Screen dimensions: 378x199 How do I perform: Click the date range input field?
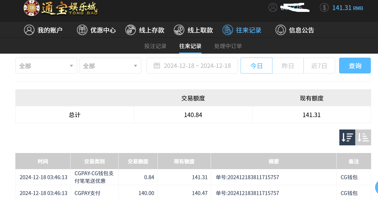[197, 66]
